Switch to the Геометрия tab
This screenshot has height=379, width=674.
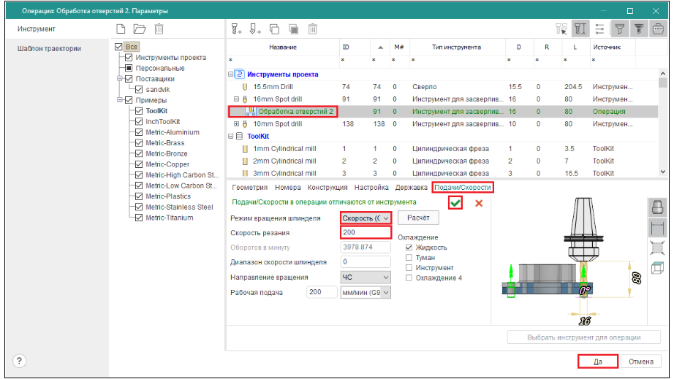click(249, 188)
